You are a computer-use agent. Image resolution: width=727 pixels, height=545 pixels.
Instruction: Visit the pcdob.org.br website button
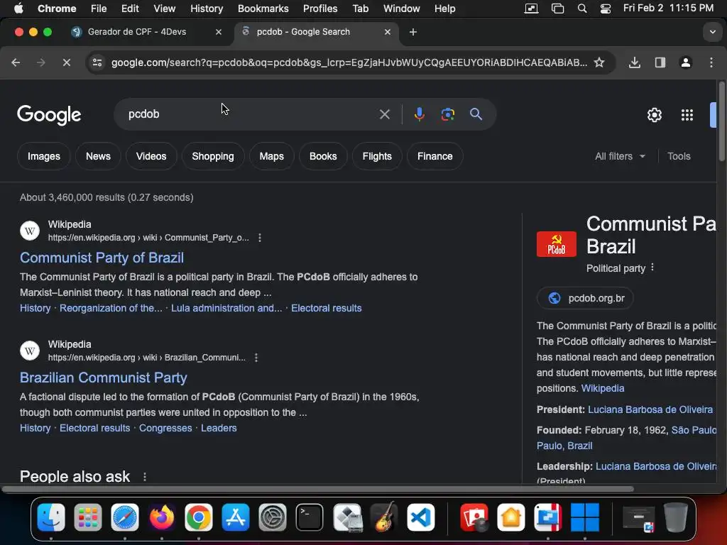click(585, 298)
